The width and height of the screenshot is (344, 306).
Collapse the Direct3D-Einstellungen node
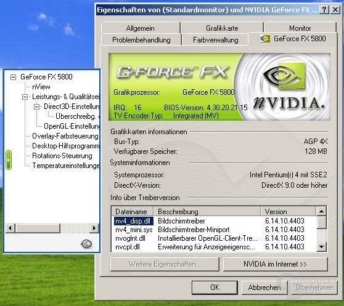36,107
